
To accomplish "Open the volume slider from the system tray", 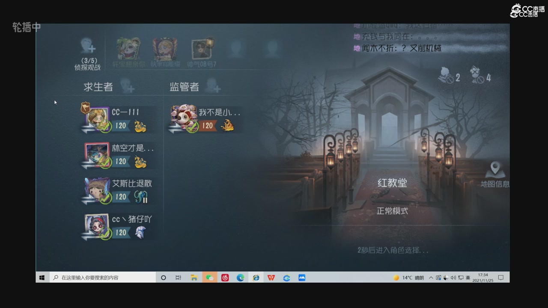I will 453,277.
